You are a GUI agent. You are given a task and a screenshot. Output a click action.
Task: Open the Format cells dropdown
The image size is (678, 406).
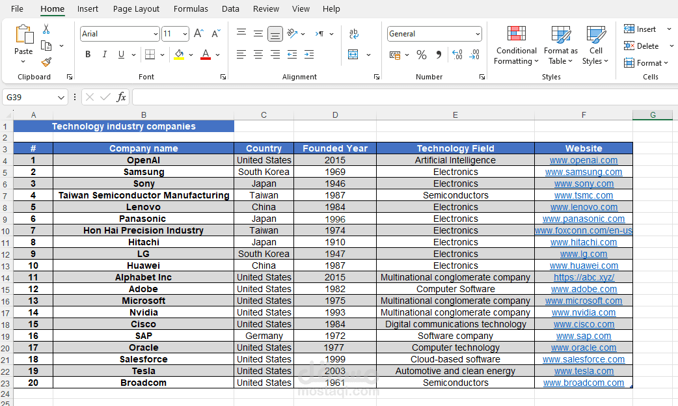646,62
